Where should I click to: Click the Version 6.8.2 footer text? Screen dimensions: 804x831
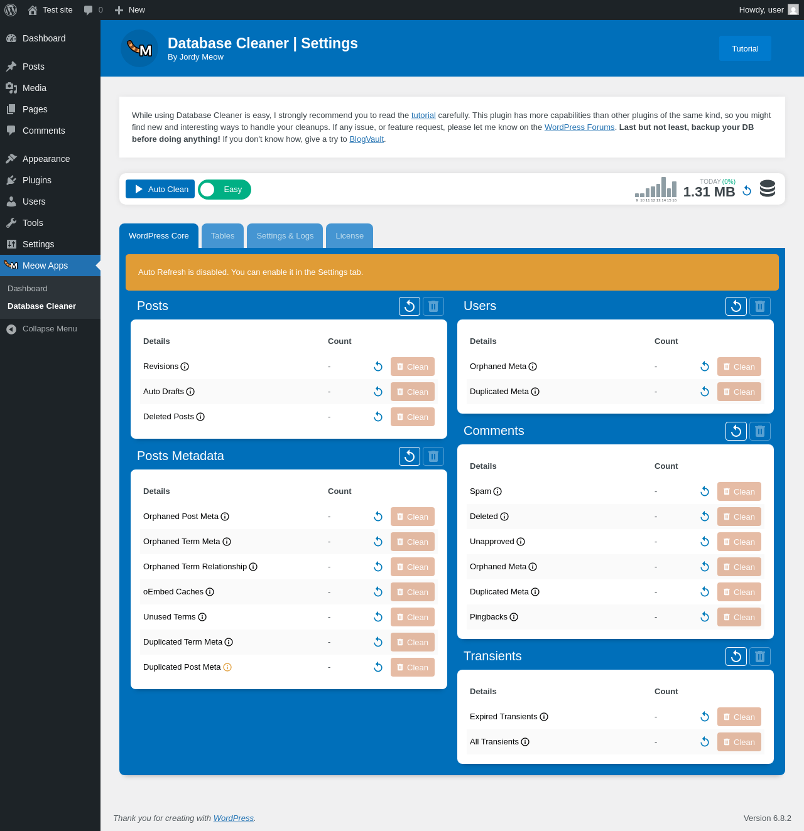point(768,818)
